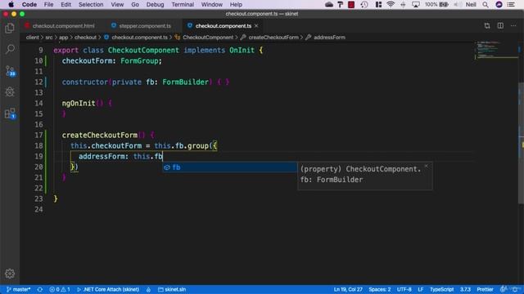524x294 pixels.
Task: Open the editor More Actions ellipsis
Action: pos(513,25)
